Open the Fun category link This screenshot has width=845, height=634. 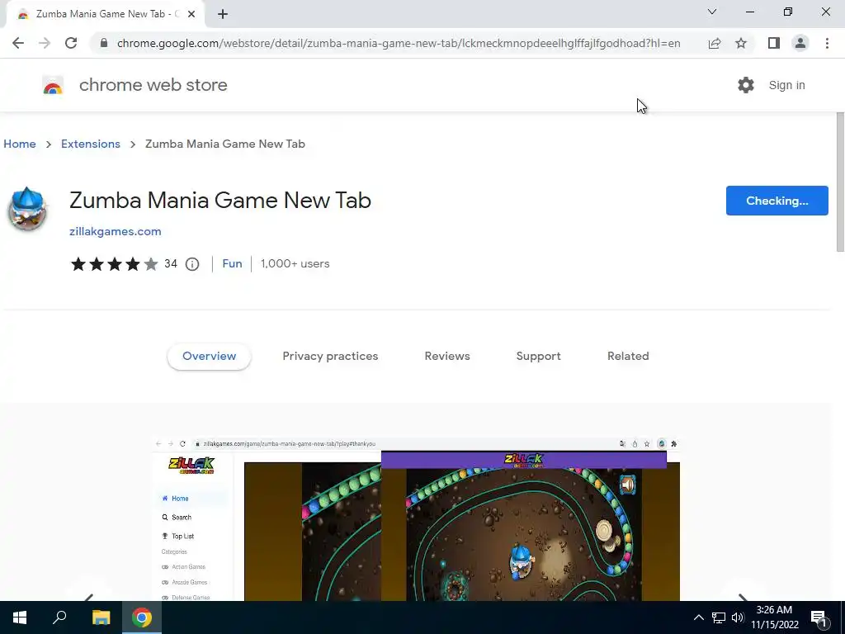click(232, 263)
